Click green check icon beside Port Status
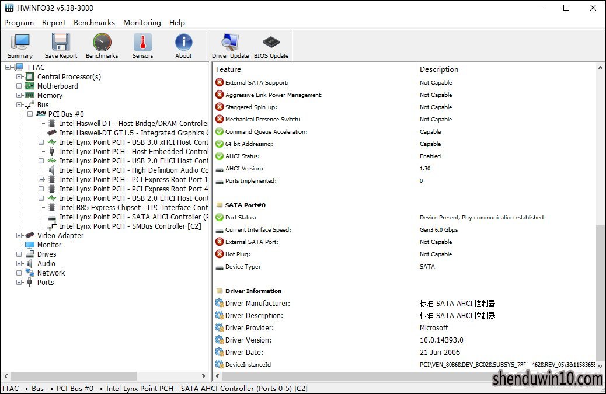The image size is (606, 394). click(x=220, y=218)
